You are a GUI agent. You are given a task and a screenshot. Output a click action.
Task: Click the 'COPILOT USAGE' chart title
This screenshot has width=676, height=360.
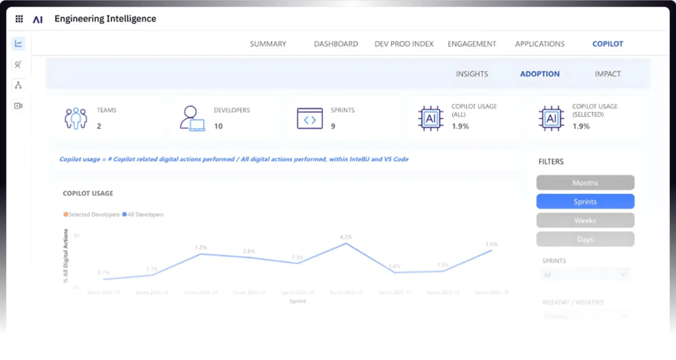tap(88, 194)
